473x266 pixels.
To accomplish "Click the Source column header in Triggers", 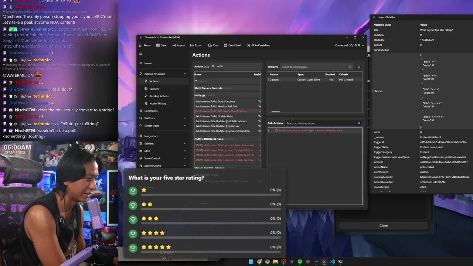I will tap(274, 75).
